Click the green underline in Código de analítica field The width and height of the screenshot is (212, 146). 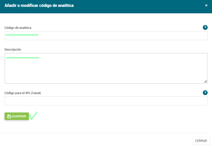point(22,35)
